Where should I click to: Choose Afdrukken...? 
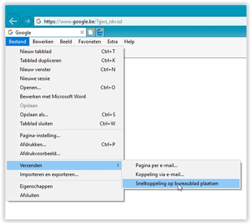coord(65,144)
